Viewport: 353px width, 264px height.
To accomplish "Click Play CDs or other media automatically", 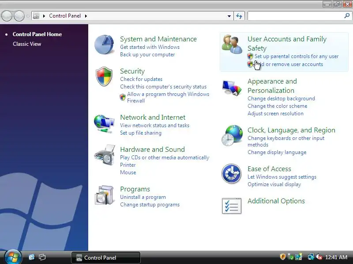I will [165, 158].
